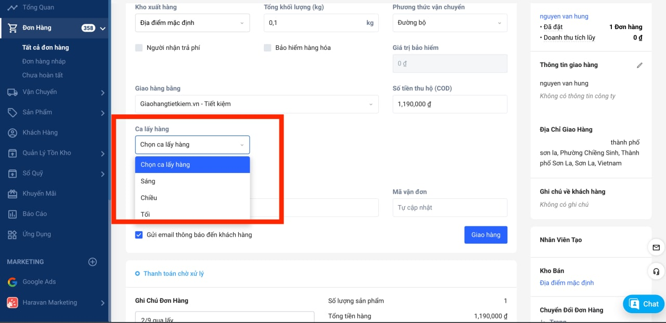Viewport: 666px width, 323px height.
Task: Edit delivery info with pencil icon
Action: coord(639,65)
